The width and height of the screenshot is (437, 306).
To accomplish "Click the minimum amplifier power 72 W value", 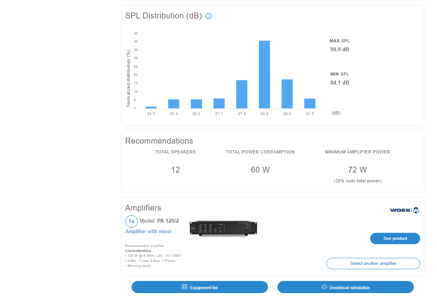I will click(357, 170).
